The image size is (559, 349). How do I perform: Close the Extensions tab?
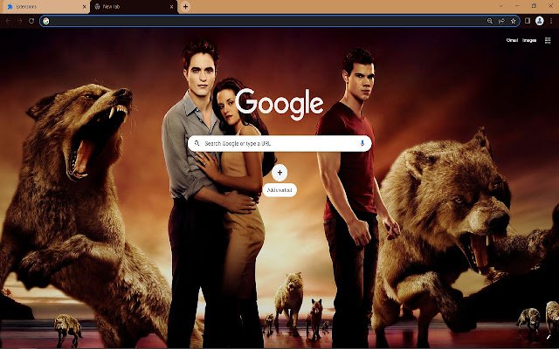tap(84, 7)
